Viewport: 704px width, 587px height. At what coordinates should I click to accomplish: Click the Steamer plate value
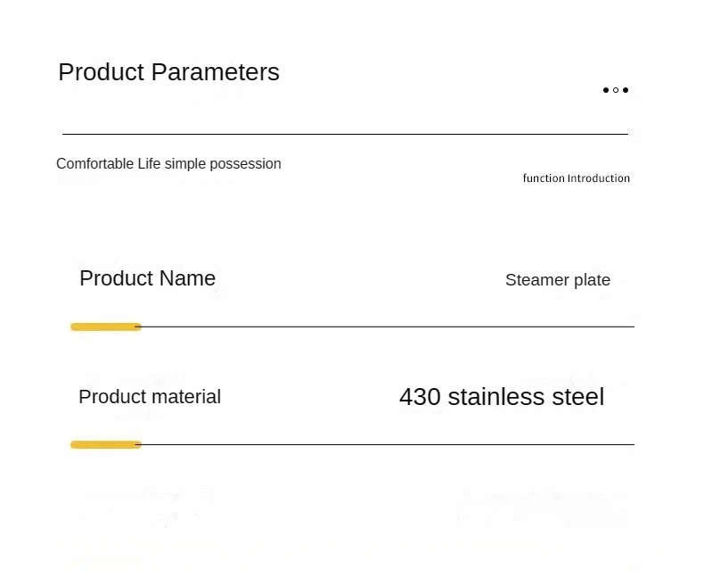tap(557, 280)
